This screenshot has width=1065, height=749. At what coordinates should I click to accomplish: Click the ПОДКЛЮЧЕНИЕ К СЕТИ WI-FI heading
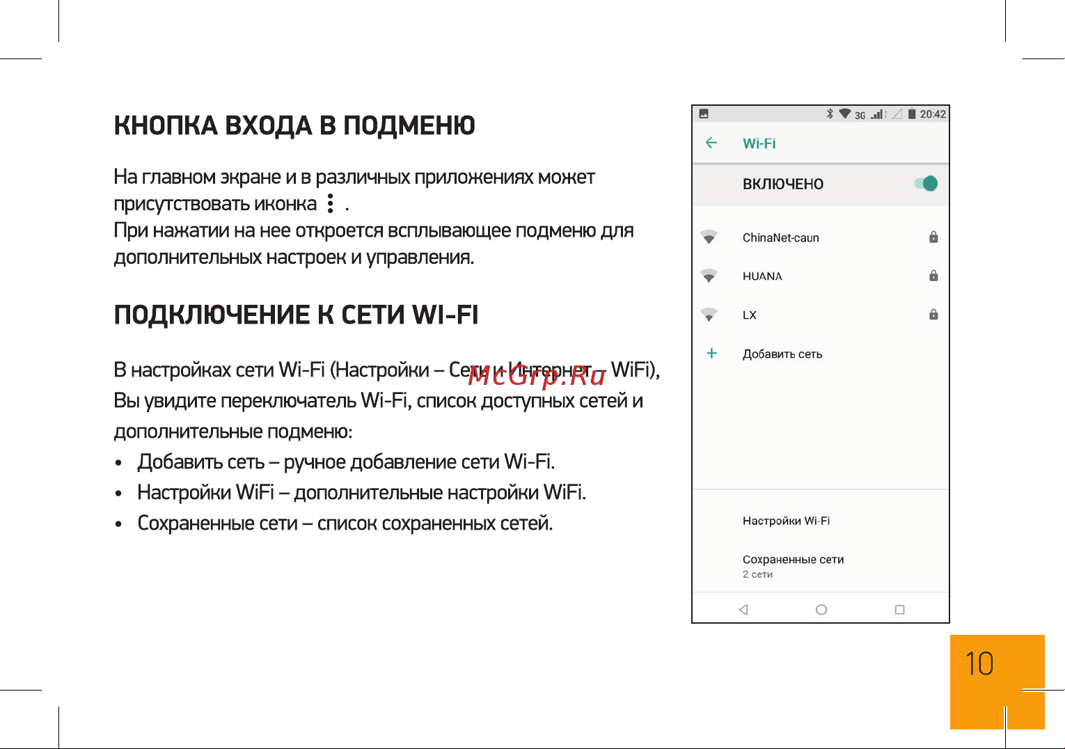[x=296, y=315]
